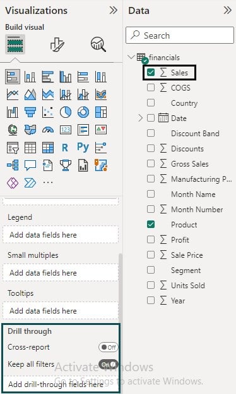The image size is (236, 394).
Task: Select the Stacked area chart visual
Action: pyautogui.click(x=48, y=94)
